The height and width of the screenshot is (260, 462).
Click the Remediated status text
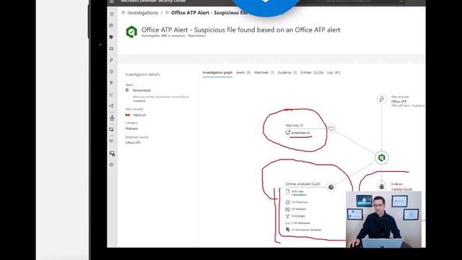141,90
